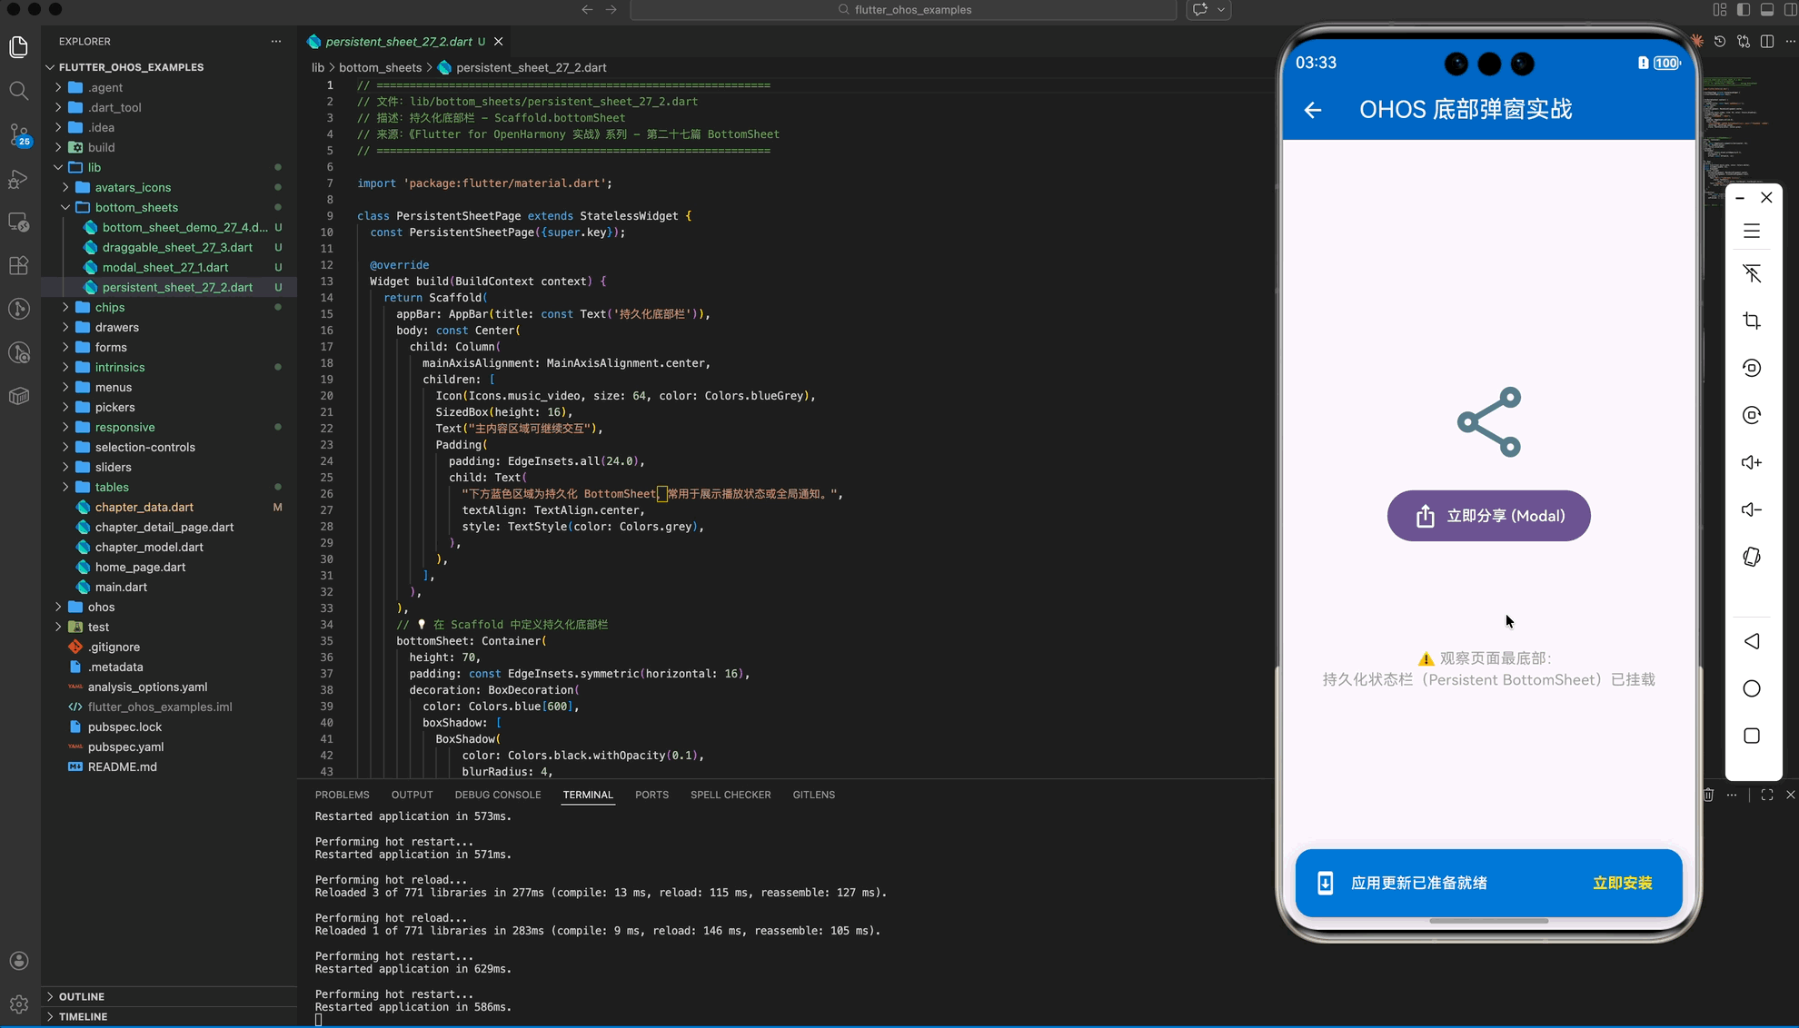The width and height of the screenshot is (1799, 1028).
Task: Click the emulator screenshot crop icon
Action: click(1752, 321)
